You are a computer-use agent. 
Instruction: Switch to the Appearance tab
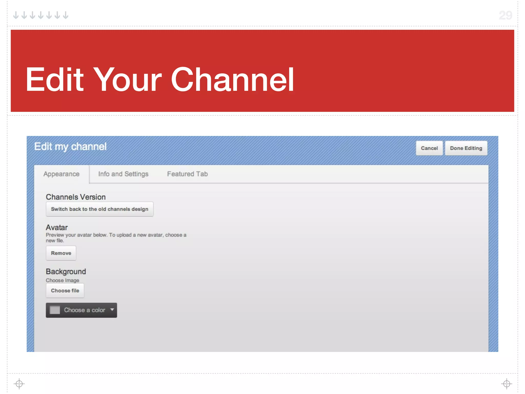[x=62, y=174]
